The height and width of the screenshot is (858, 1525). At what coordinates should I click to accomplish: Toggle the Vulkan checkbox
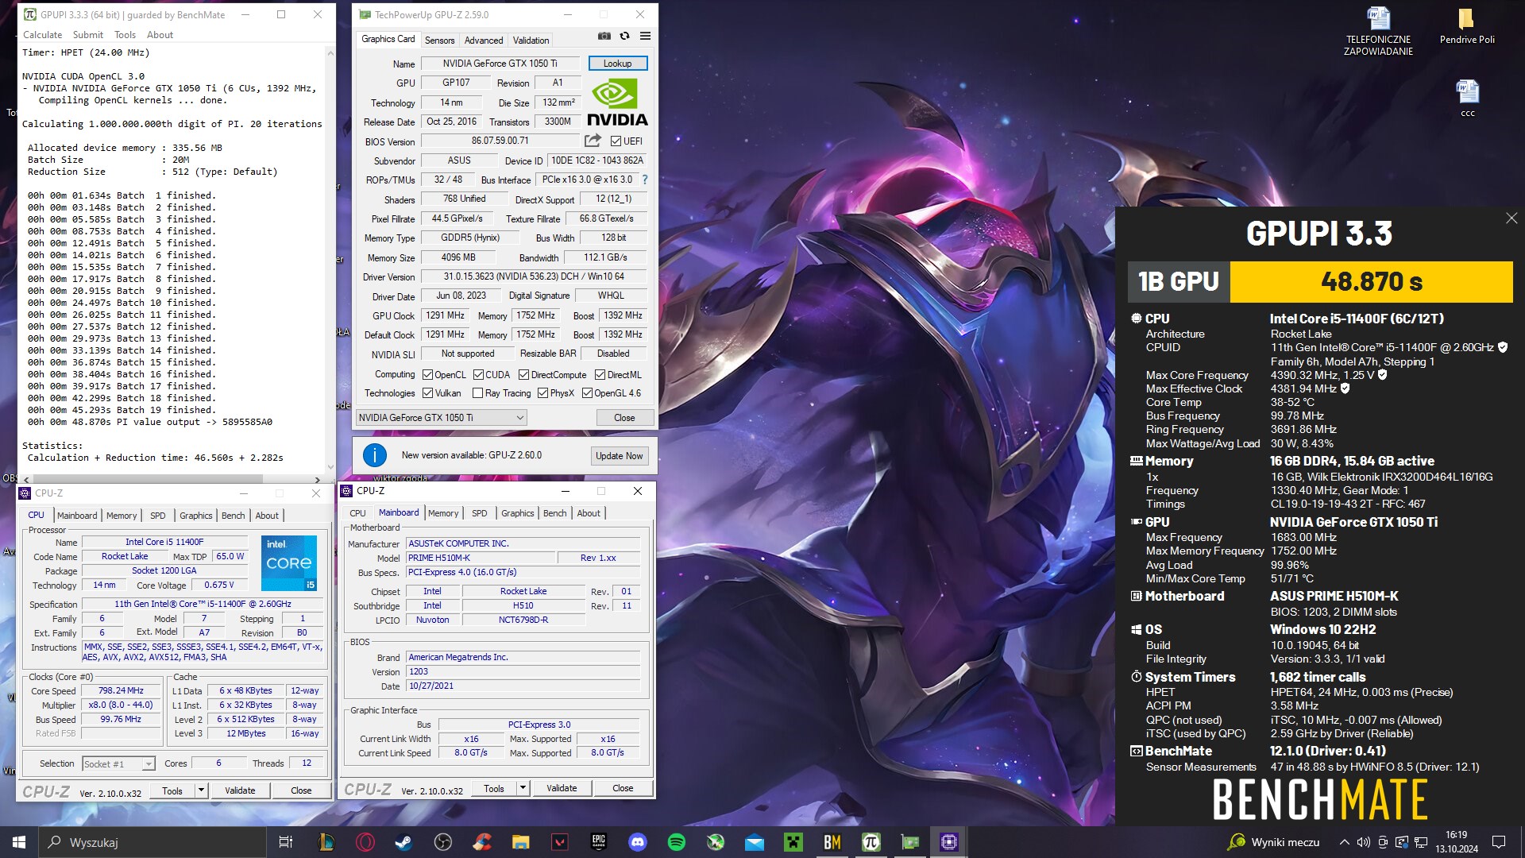[427, 393]
